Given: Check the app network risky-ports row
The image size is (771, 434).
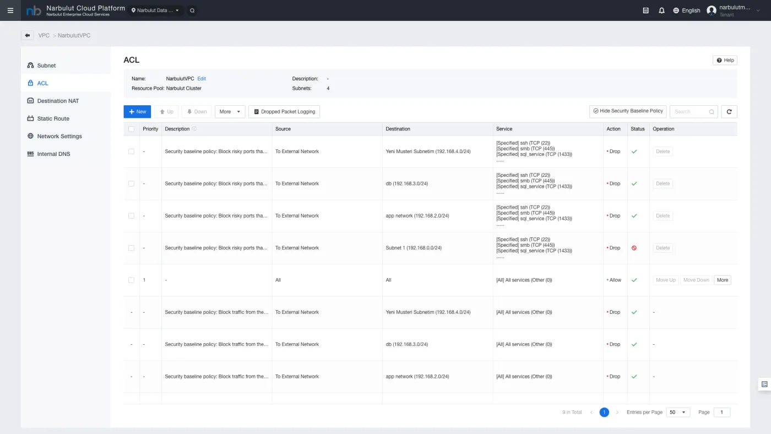Looking at the screenshot, I should 131,216.
